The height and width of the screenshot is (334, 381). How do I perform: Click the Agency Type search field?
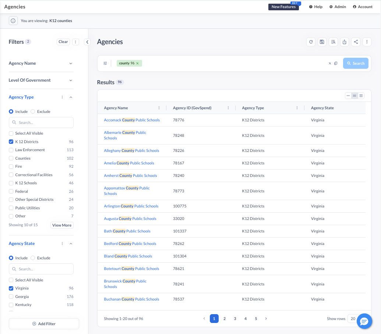41,122
